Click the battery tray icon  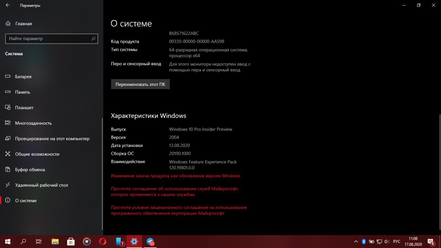pos(371,241)
